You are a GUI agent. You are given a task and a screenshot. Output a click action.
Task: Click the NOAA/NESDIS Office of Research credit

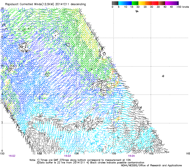pyautogui.click(x=151, y=165)
